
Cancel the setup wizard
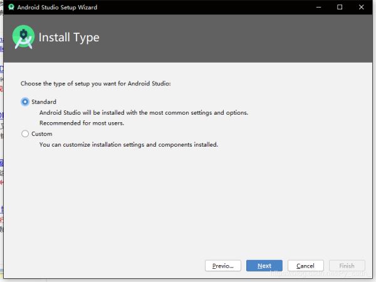[x=305, y=266]
